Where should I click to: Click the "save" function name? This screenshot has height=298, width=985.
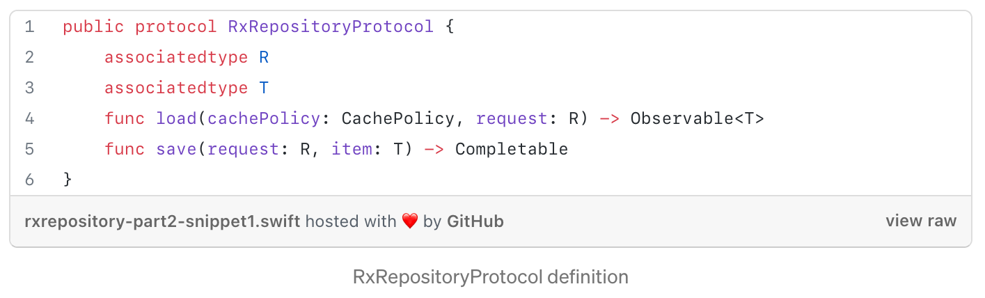[176, 149]
